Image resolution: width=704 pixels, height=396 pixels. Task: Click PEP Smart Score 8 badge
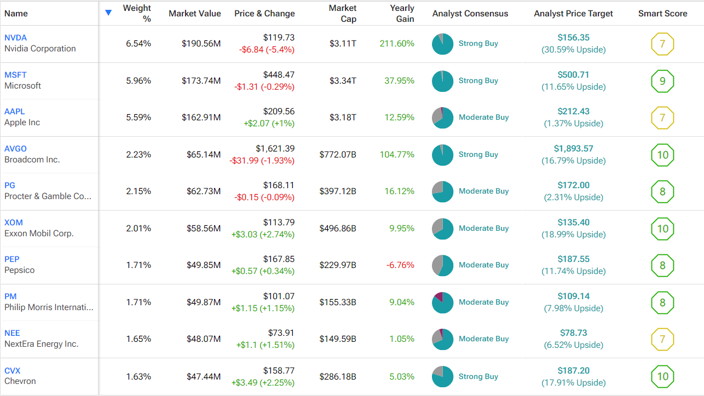click(x=662, y=266)
